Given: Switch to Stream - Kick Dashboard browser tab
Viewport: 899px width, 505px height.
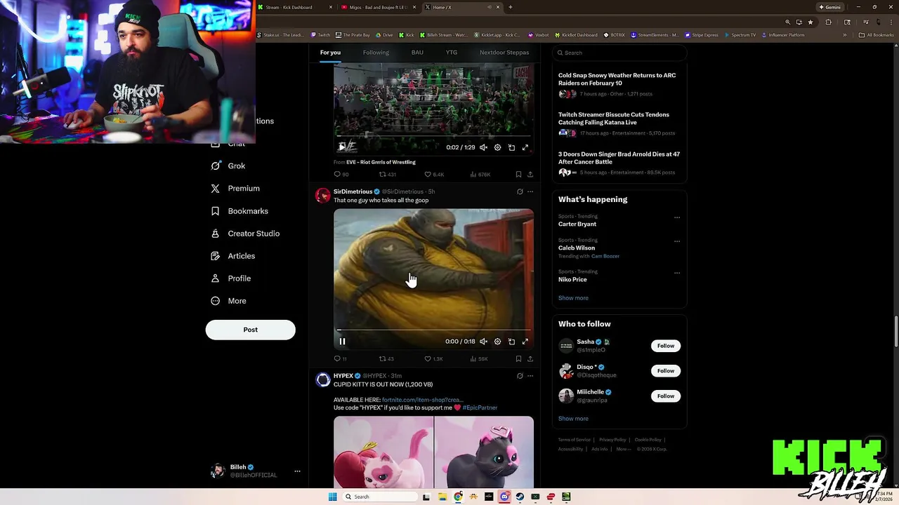Looking at the screenshot, I should click(x=295, y=7).
